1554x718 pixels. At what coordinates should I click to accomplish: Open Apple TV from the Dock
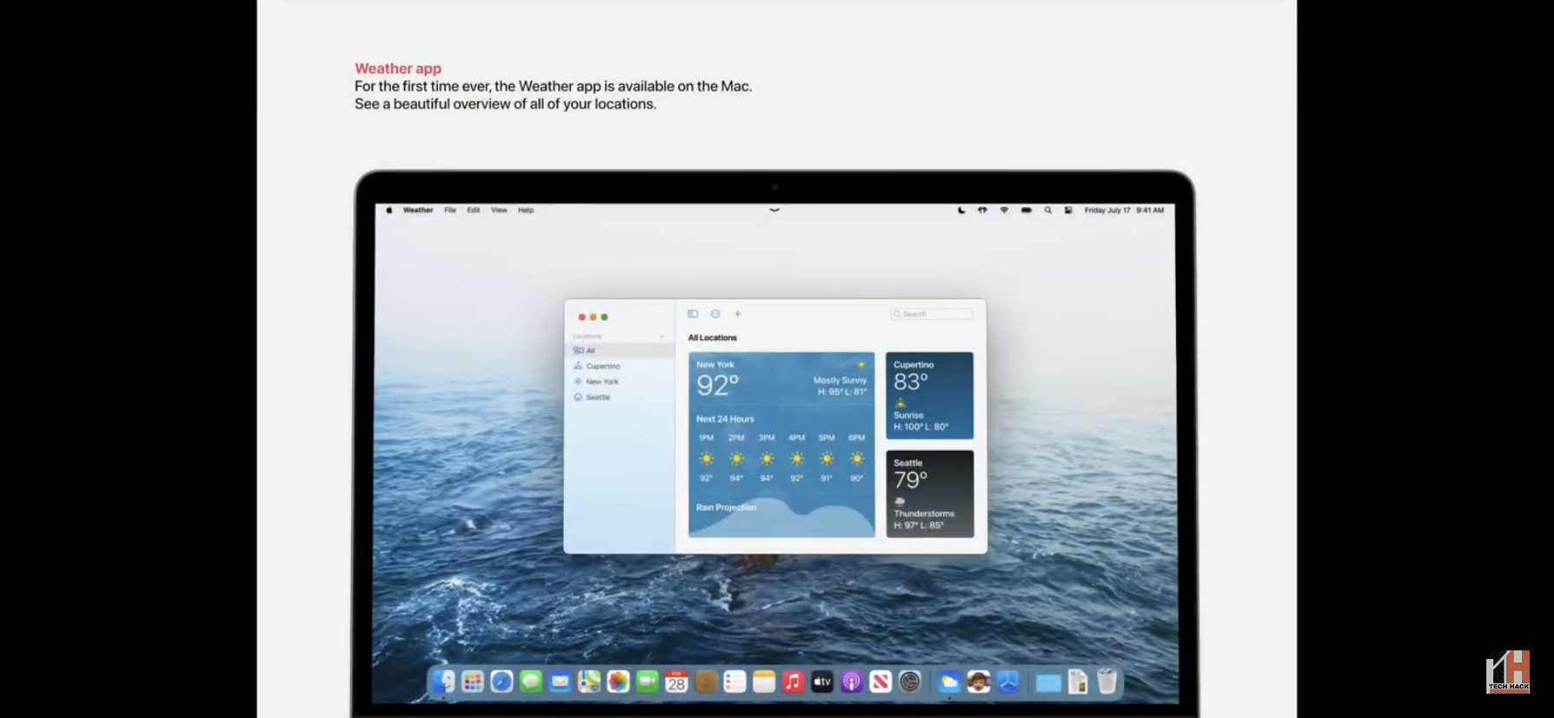822,682
